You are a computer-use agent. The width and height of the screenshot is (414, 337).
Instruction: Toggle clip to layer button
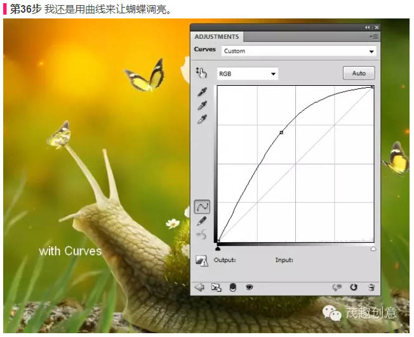[x=232, y=287]
